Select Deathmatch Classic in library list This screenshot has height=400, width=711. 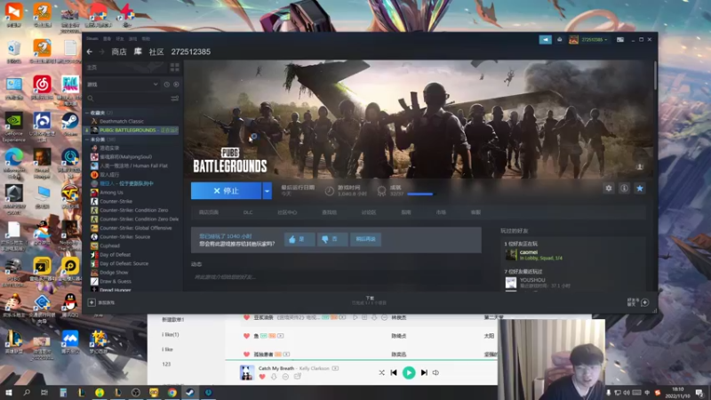[122, 121]
